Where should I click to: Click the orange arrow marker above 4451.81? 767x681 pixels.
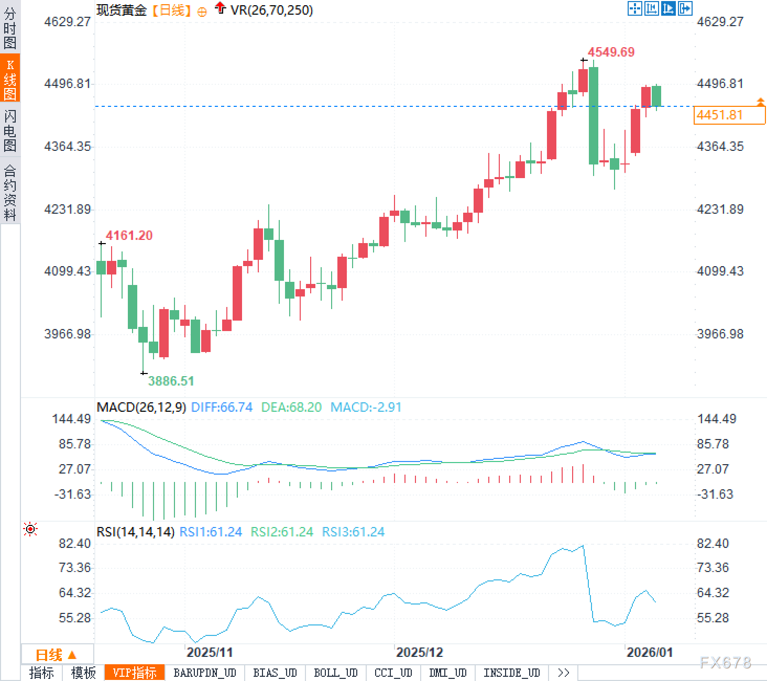point(760,101)
